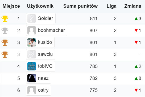
Task: Select the Miejsce column header
Action: coord(11,6)
